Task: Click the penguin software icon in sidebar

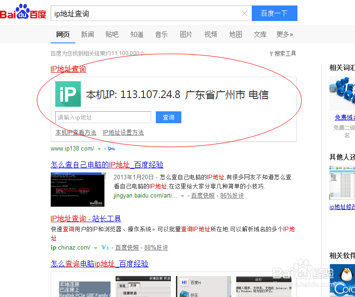Action: 342,281
